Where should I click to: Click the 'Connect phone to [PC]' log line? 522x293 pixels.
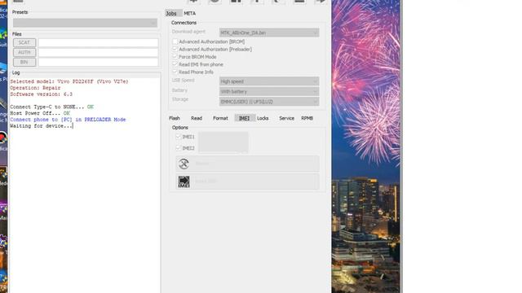pyautogui.click(x=68, y=120)
